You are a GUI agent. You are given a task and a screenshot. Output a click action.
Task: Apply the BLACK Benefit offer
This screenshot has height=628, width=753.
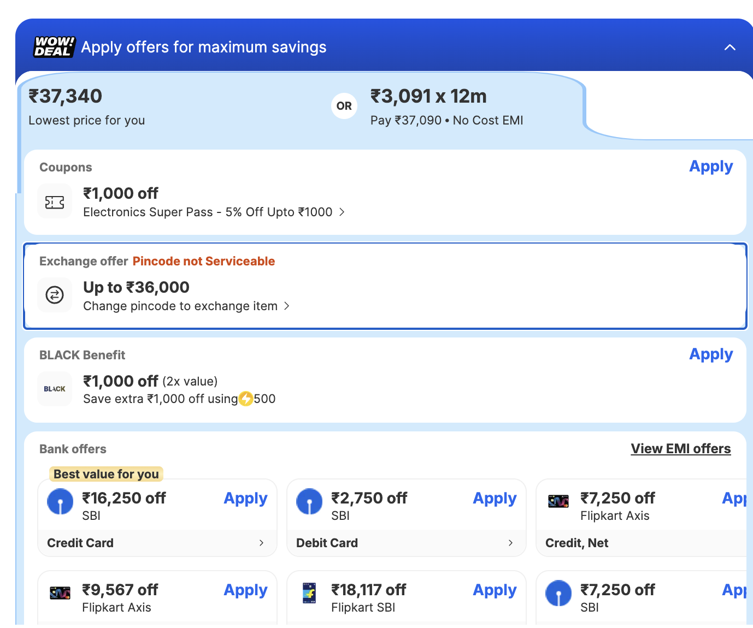pos(710,354)
